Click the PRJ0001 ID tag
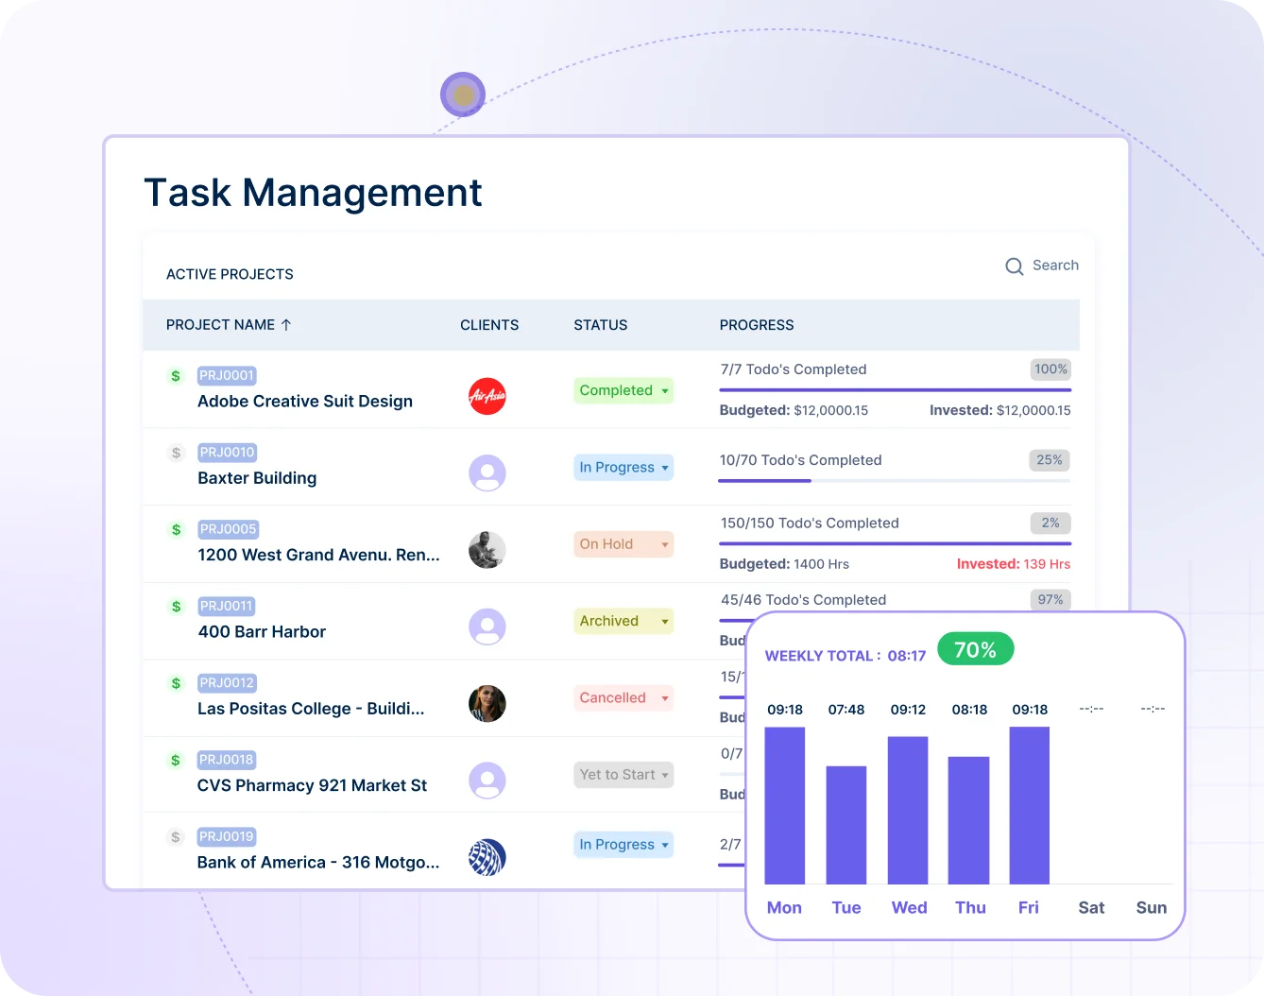This screenshot has height=996, width=1264. click(x=227, y=376)
